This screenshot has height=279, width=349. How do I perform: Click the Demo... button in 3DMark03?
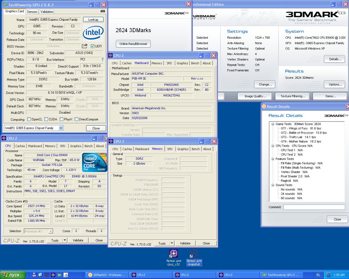coord(330,96)
